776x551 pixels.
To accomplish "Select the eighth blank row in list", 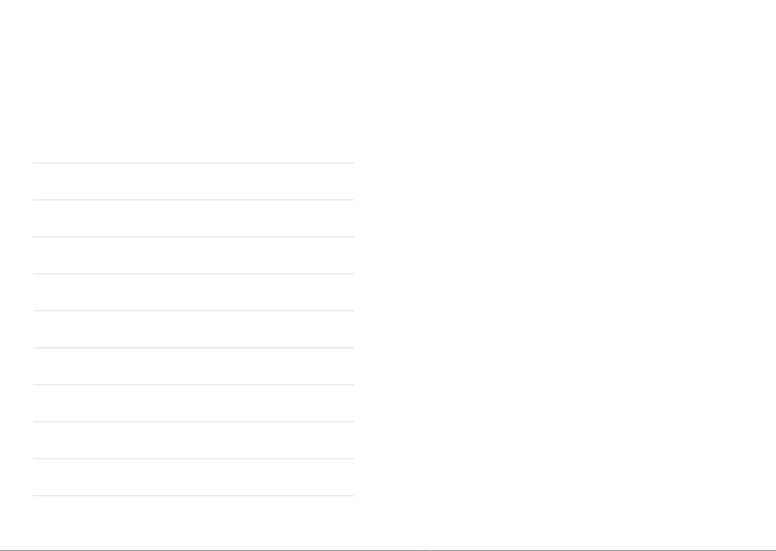I will coord(193,440).
